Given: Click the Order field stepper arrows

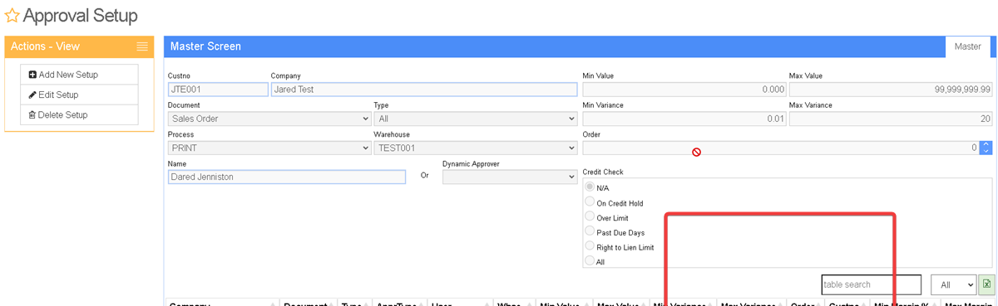Looking at the screenshot, I should tap(986, 148).
